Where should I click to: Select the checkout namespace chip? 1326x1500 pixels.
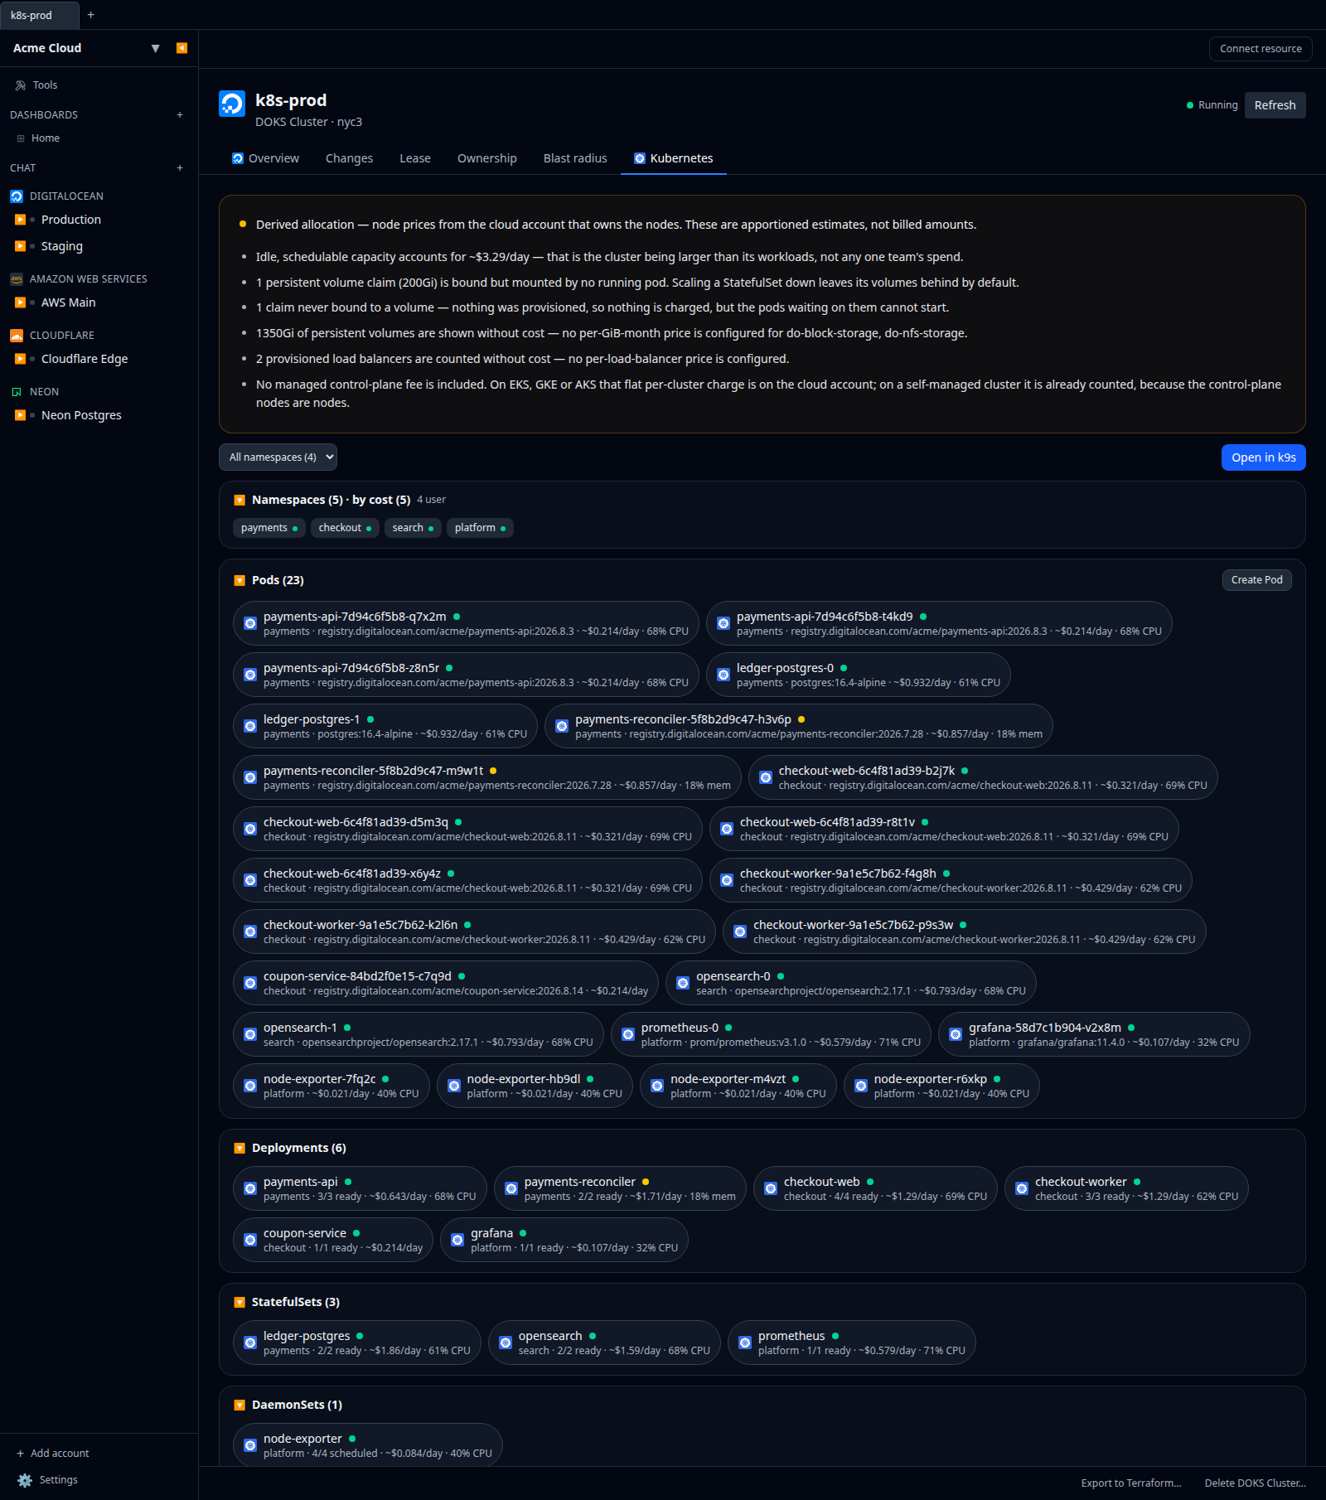(346, 528)
